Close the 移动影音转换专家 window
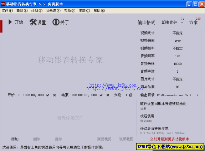The height and width of the screenshot is (151, 205). (x=202, y=4)
